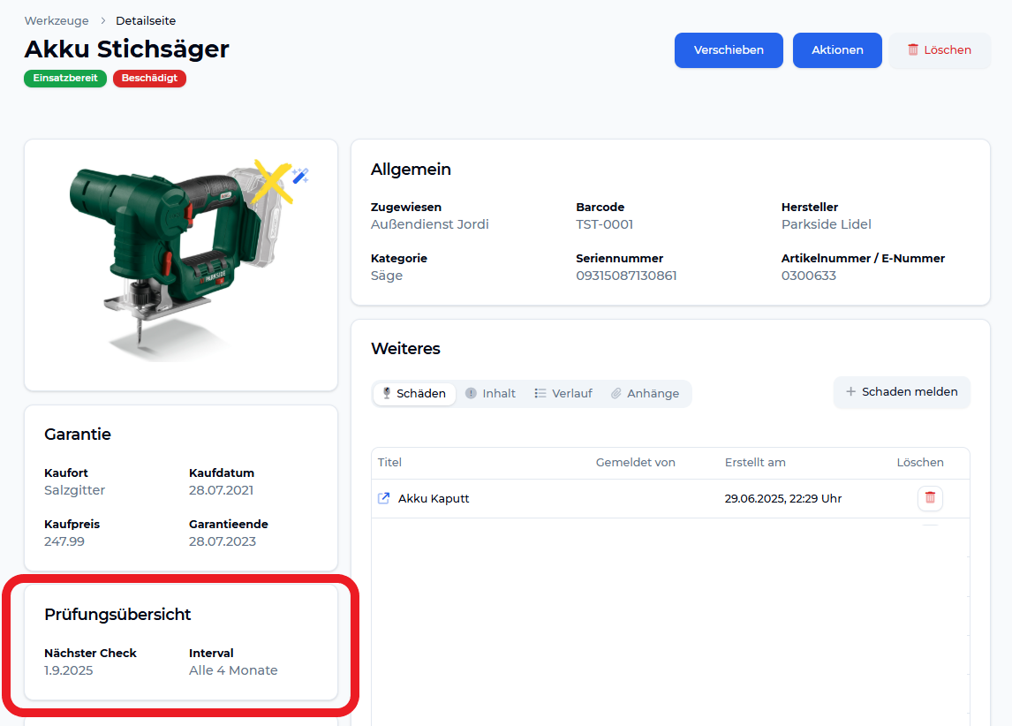Click the Alle 4 Monate interval value
Viewport: 1012px width, 726px height.
pyautogui.click(x=234, y=670)
